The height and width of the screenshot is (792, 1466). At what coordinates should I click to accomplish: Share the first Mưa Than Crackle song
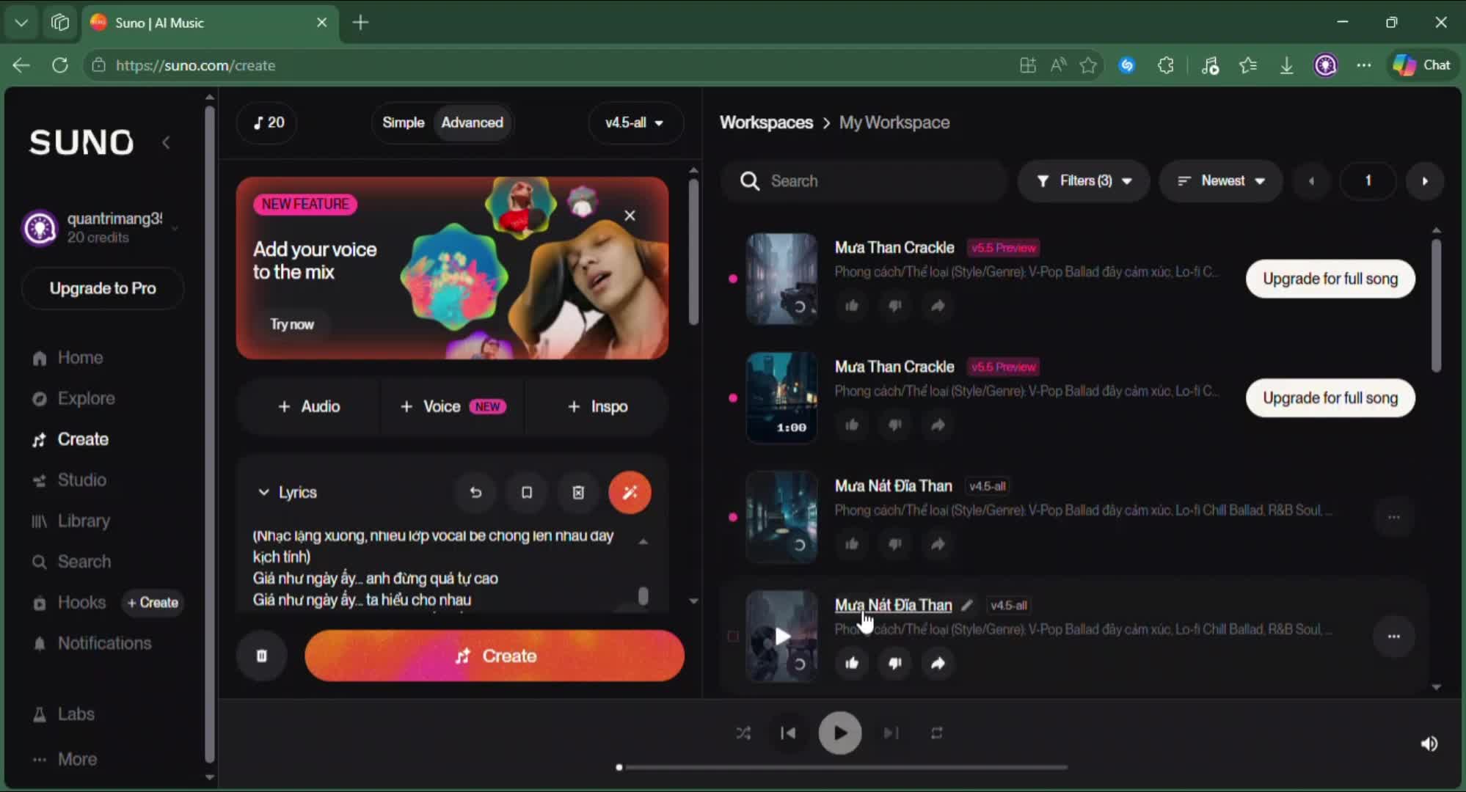coord(938,306)
